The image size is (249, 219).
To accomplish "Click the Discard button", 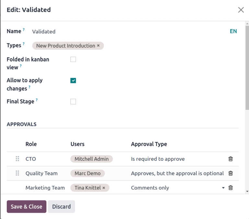I will point(61,207).
